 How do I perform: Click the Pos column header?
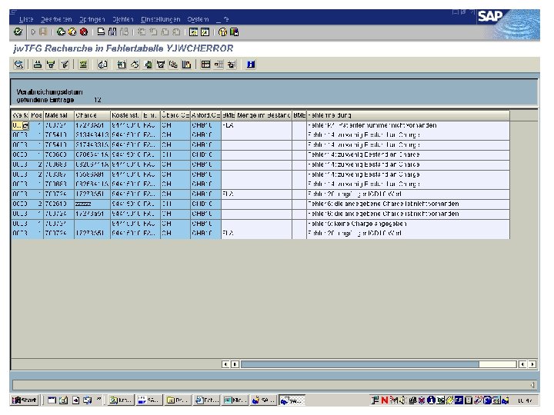point(36,115)
